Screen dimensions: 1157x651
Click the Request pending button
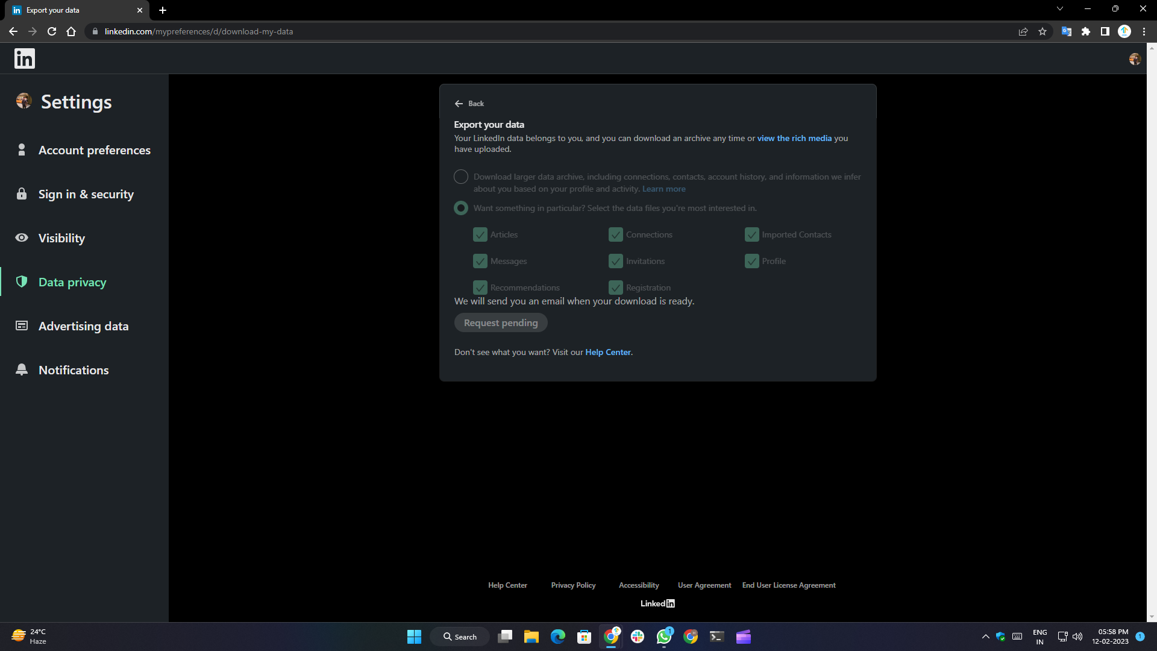[x=501, y=323]
